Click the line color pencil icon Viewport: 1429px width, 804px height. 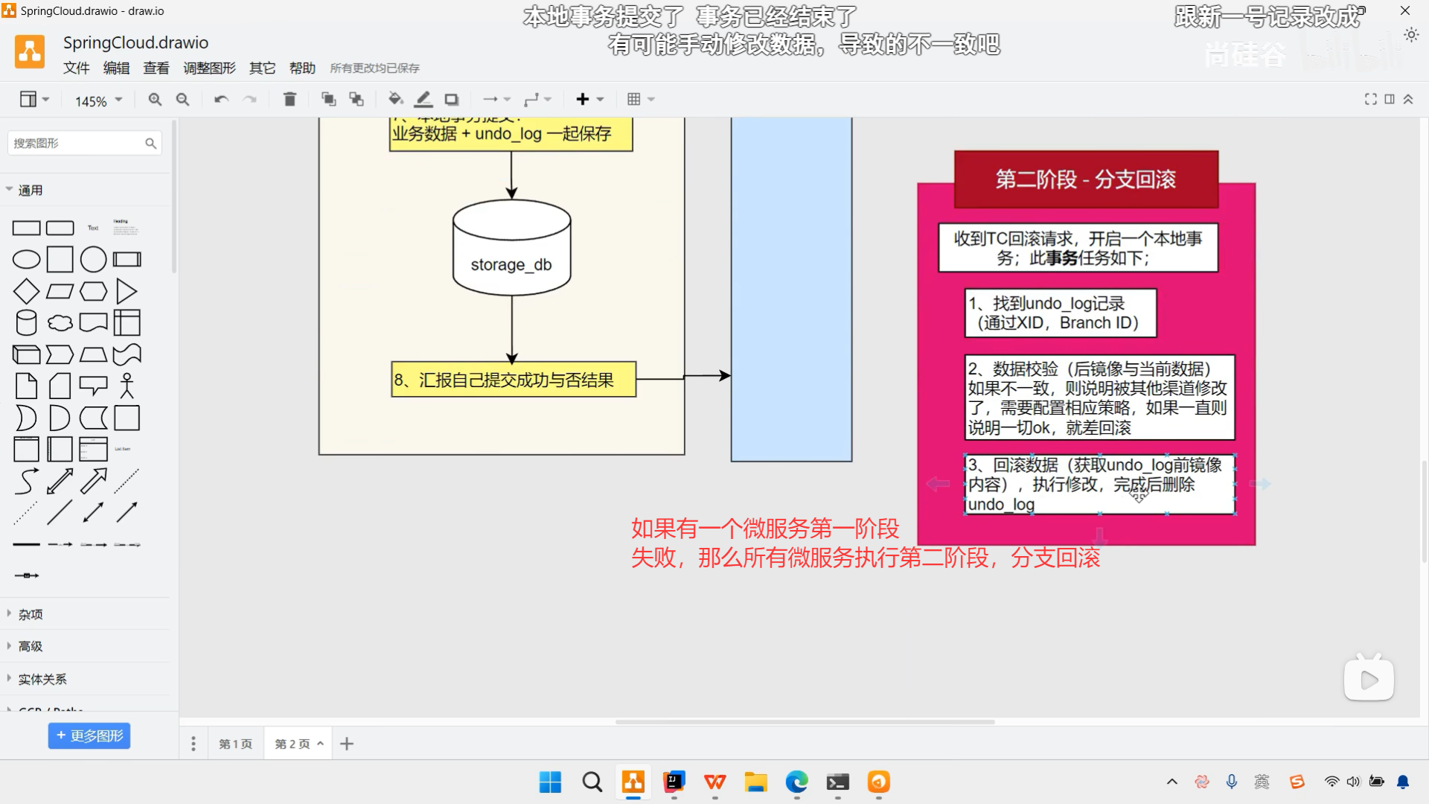click(423, 99)
